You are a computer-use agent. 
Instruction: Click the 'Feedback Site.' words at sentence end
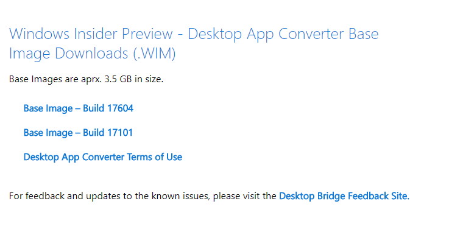pos(378,196)
